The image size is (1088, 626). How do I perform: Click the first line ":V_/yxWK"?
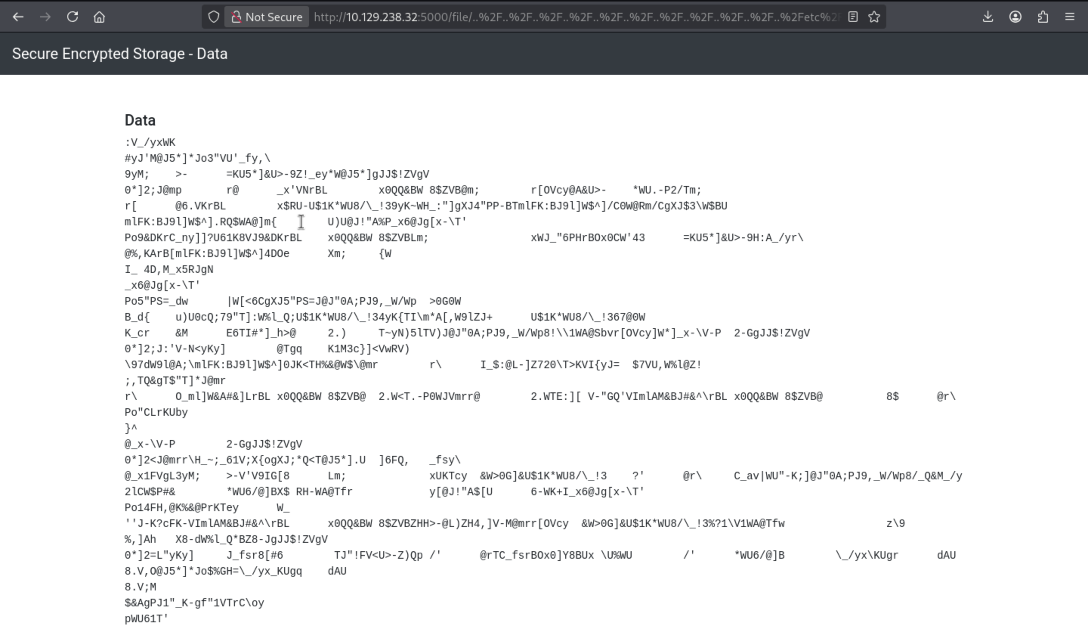point(150,143)
